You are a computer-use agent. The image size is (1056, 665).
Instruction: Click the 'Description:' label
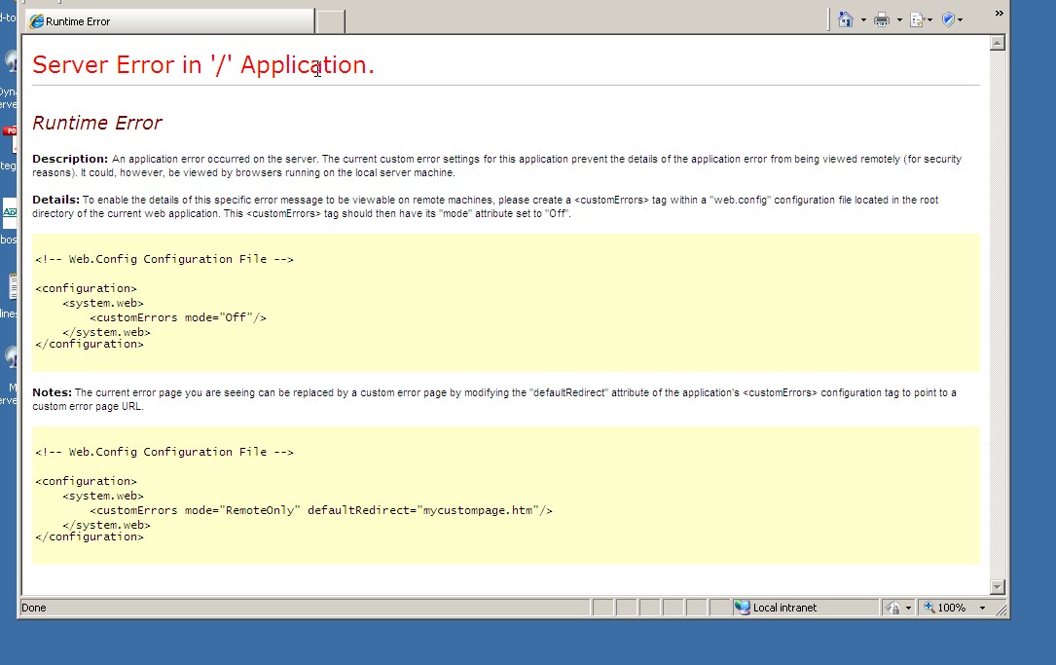coord(70,159)
